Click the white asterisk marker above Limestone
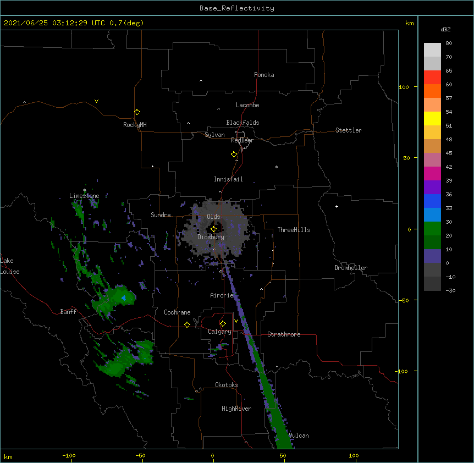The image size is (474, 463). pos(85,190)
